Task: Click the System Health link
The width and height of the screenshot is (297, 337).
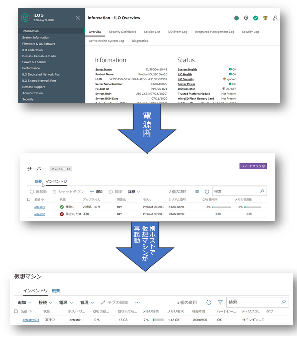Action: [x=187, y=70]
